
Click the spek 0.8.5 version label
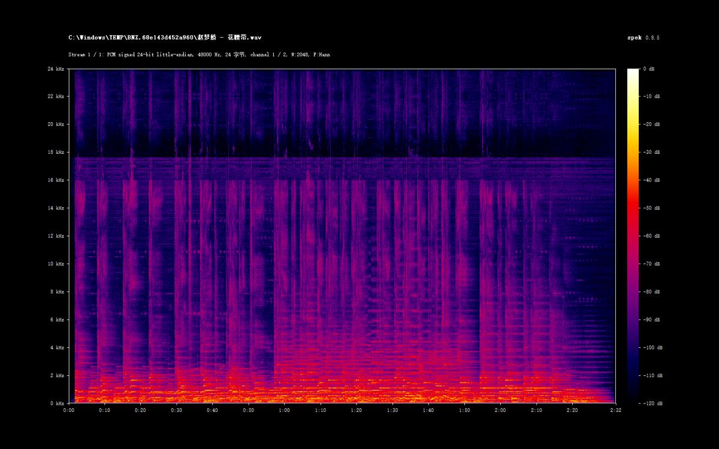[x=643, y=38]
